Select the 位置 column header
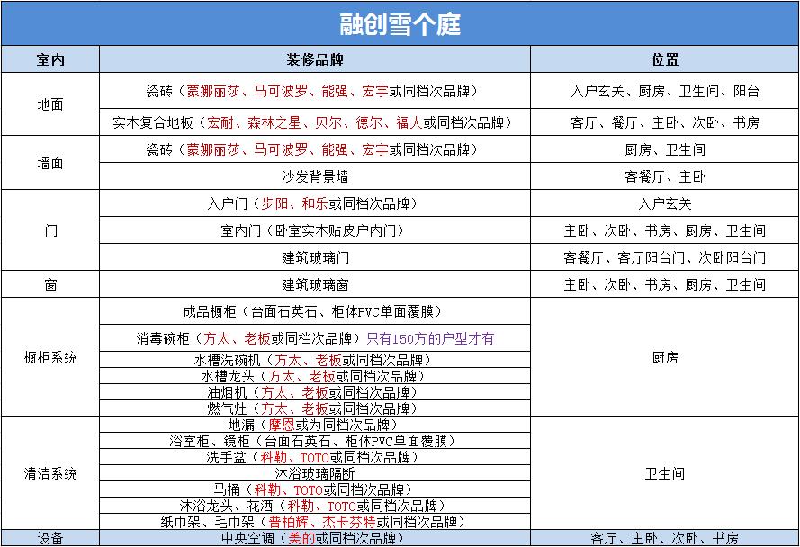This screenshot has width=800, height=547. [664, 58]
